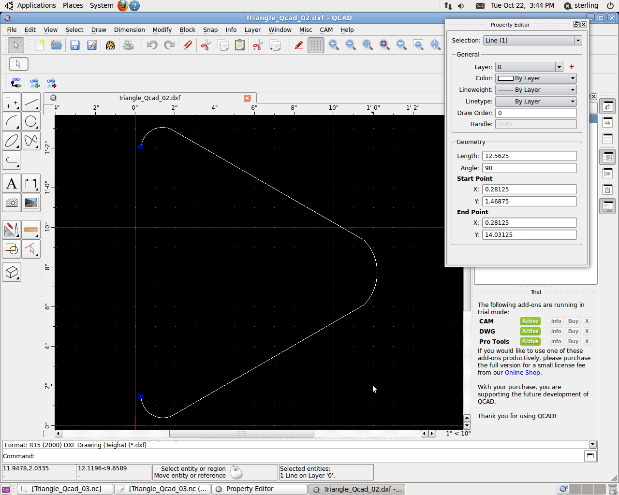This screenshot has height=495, width=619.
Task: Click the Zoom In icon
Action: [334, 45]
